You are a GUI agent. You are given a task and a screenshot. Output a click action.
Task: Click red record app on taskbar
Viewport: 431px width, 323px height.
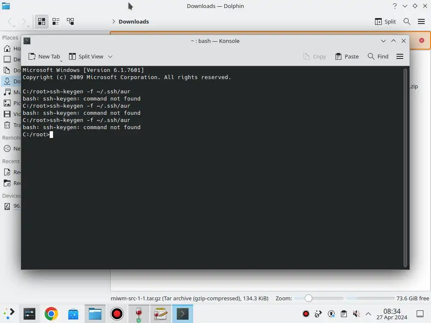tap(117, 314)
